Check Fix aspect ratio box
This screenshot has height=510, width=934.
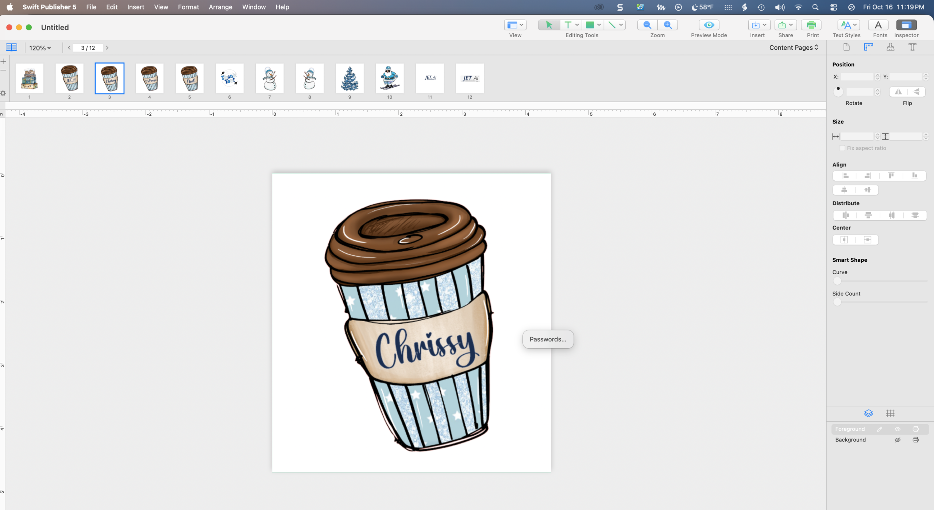click(x=842, y=148)
